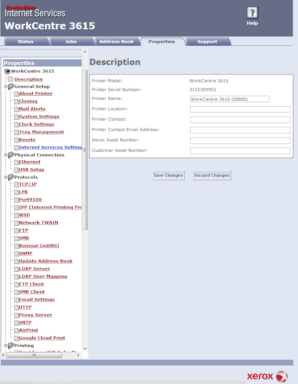Collapse the Physical Connection folder
Viewport: 298px width, 384px height.
tap(5, 155)
